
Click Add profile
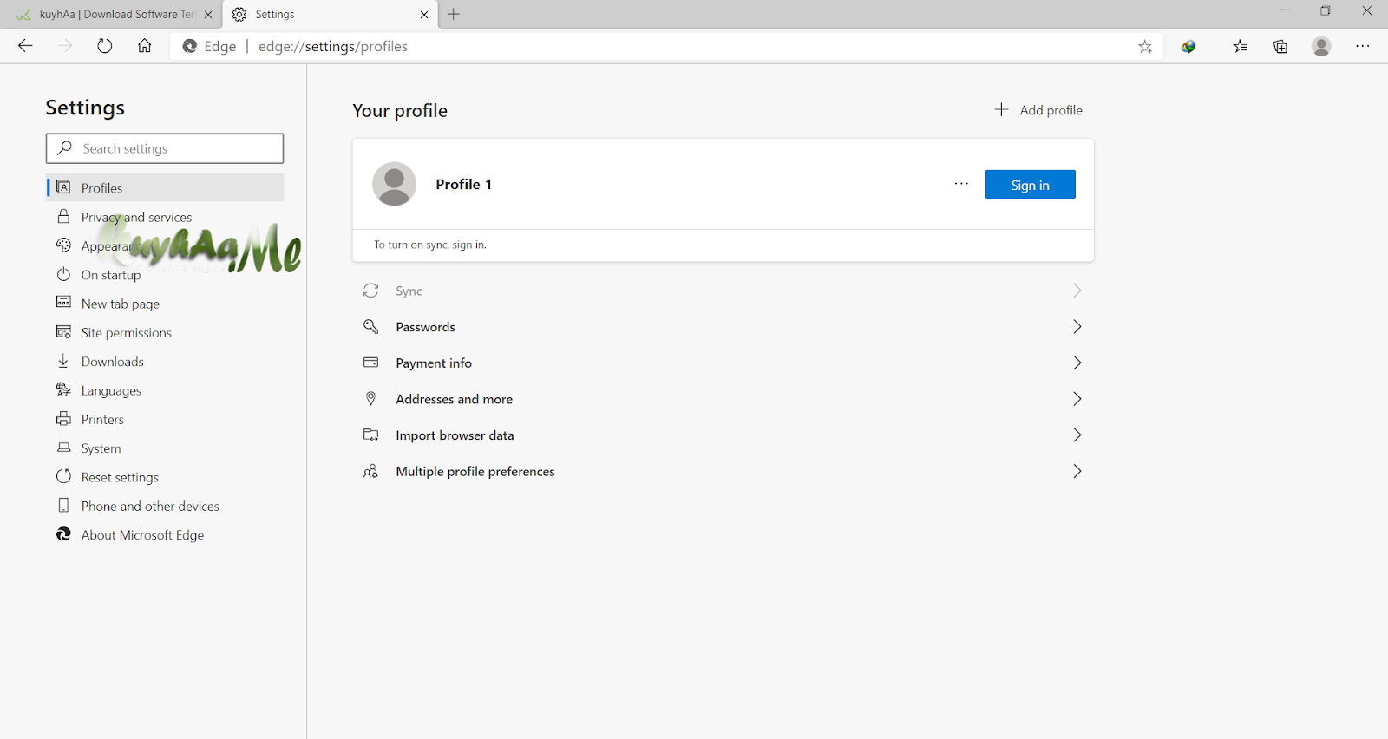click(x=1038, y=110)
